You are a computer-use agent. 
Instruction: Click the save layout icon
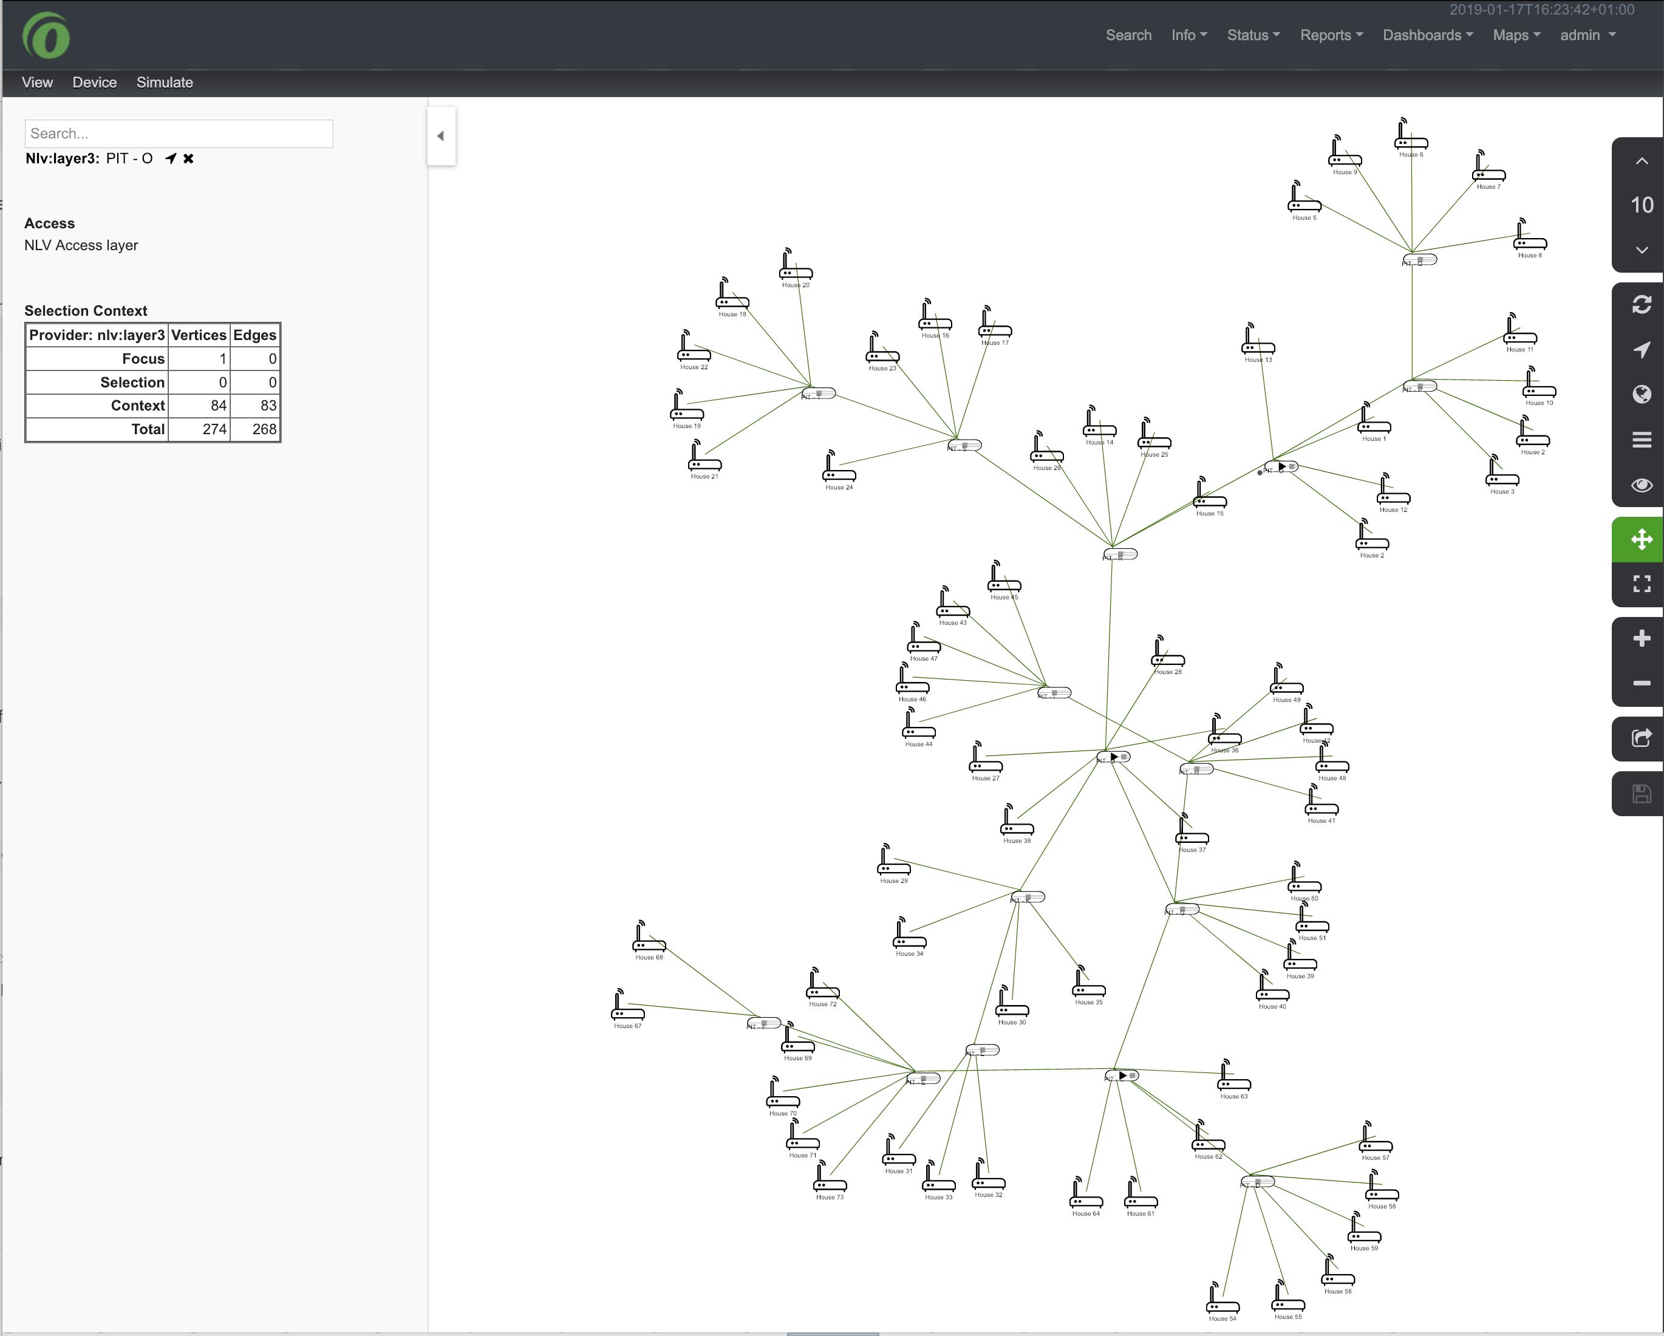(1641, 794)
